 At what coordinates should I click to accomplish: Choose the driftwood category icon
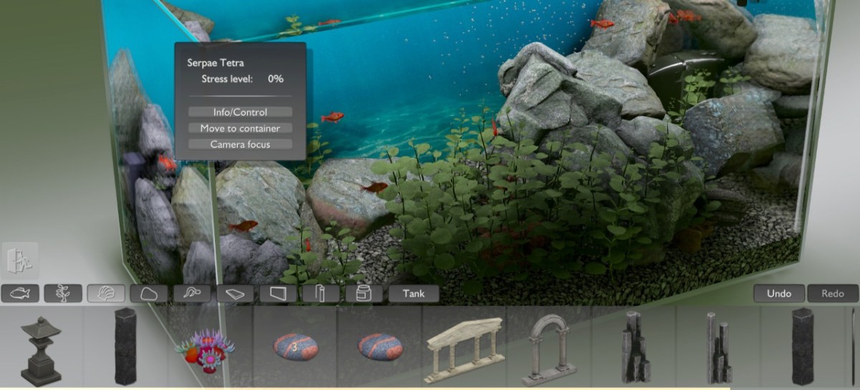click(x=191, y=293)
